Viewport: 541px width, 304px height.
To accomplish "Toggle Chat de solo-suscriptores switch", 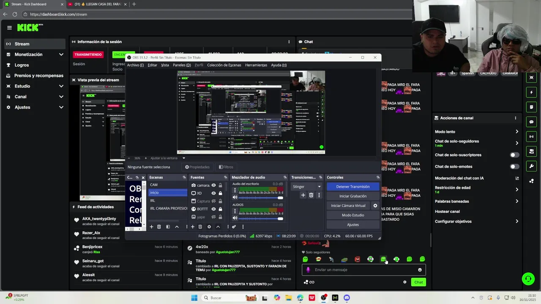I will pos(514,155).
